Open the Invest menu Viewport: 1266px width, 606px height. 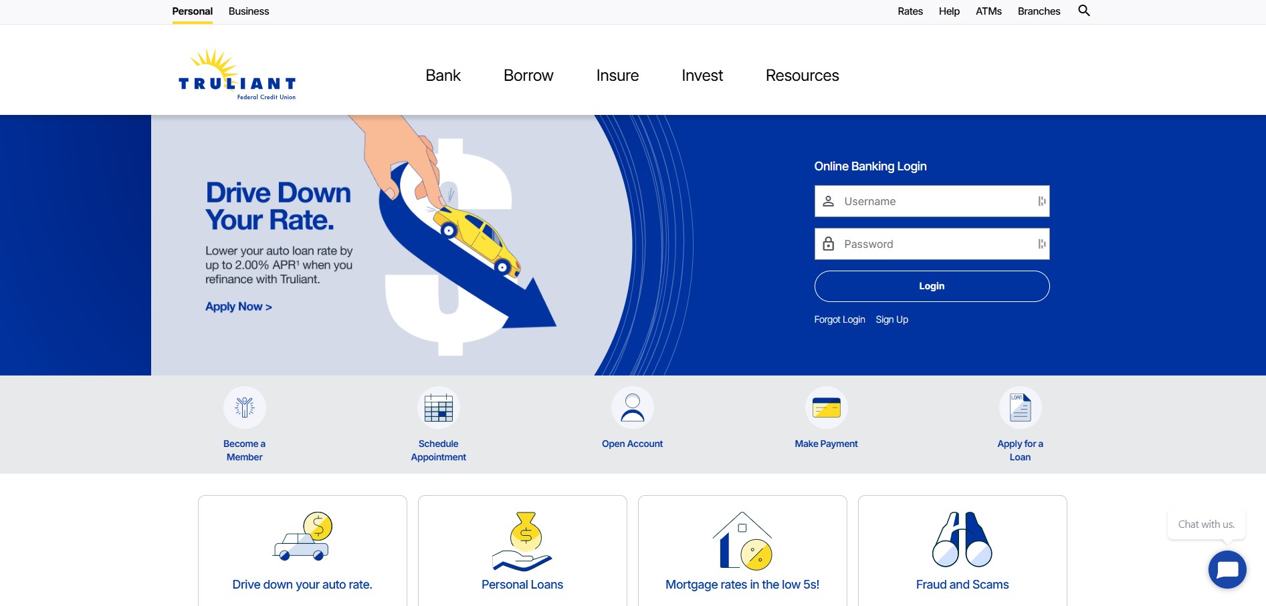click(x=702, y=75)
